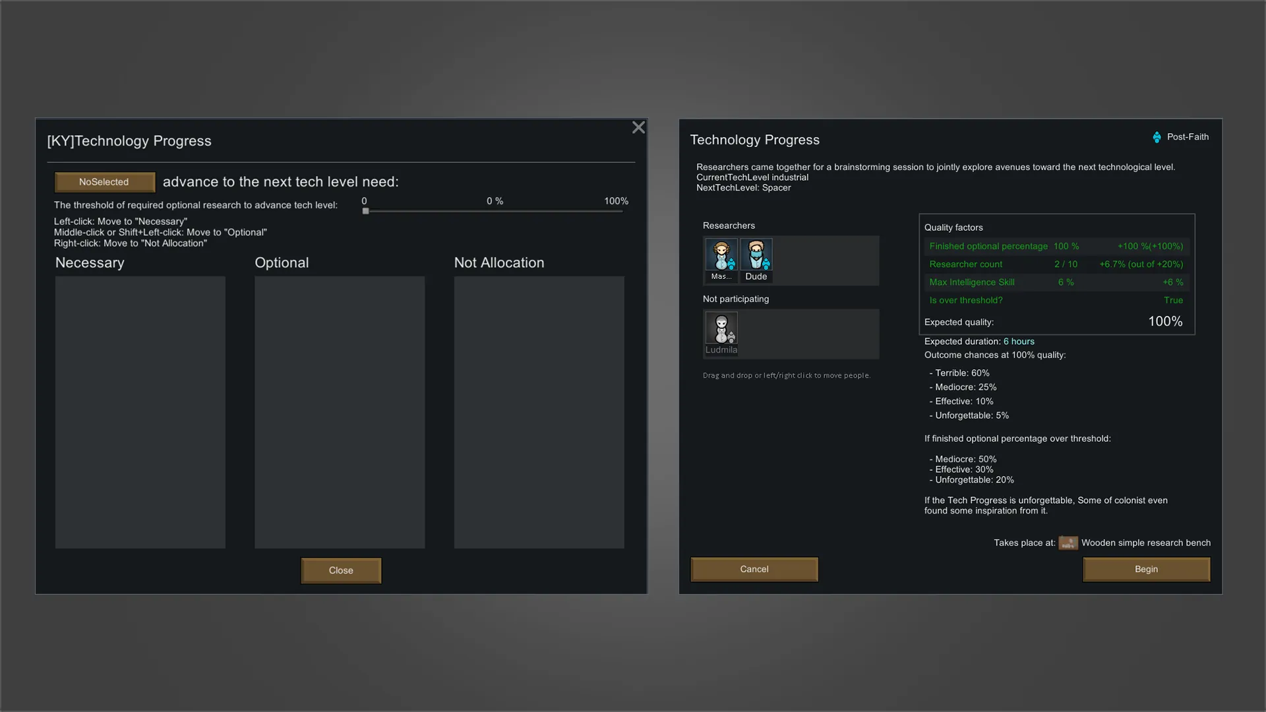This screenshot has width=1266, height=712.
Task: Click the 6 hours expected duration text
Action: point(1019,341)
